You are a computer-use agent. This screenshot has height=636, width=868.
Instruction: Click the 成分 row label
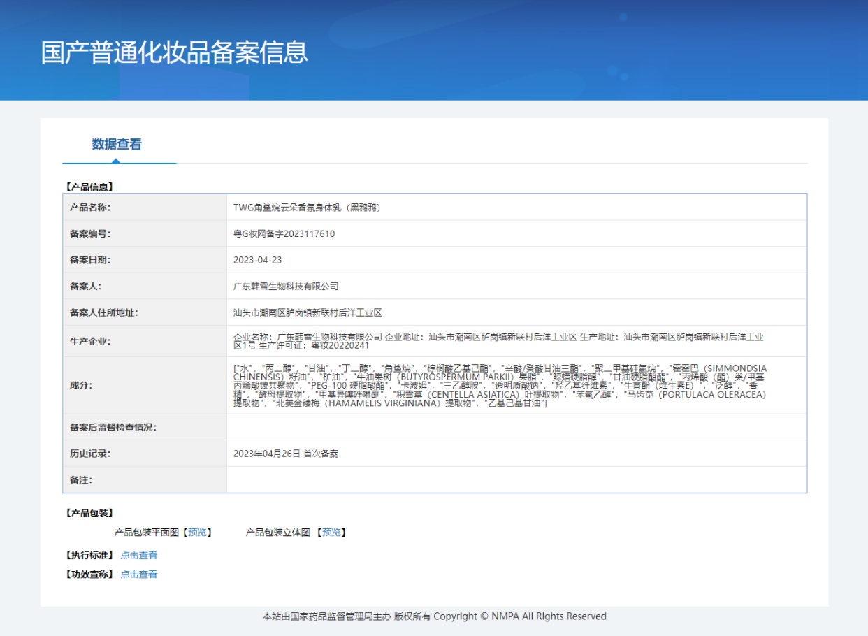click(x=81, y=386)
